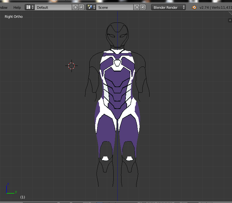232x203 pixels.
Task: Add a new scene with plus button
Action: pyautogui.click(x=137, y=7)
